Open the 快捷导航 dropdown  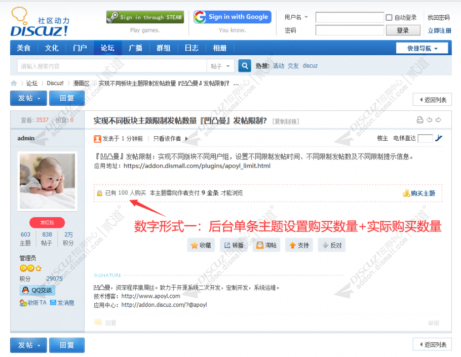pyautogui.click(x=422, y=48)
